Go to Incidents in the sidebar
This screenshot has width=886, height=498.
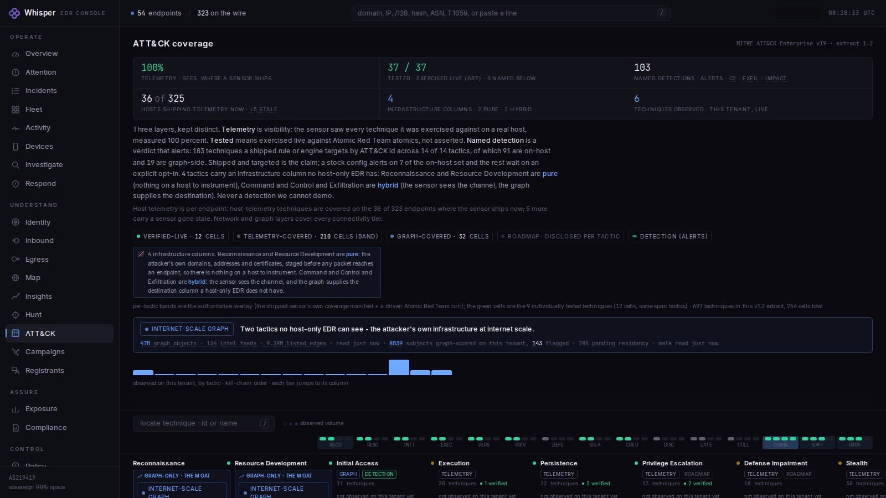click(x=59, y=91)
